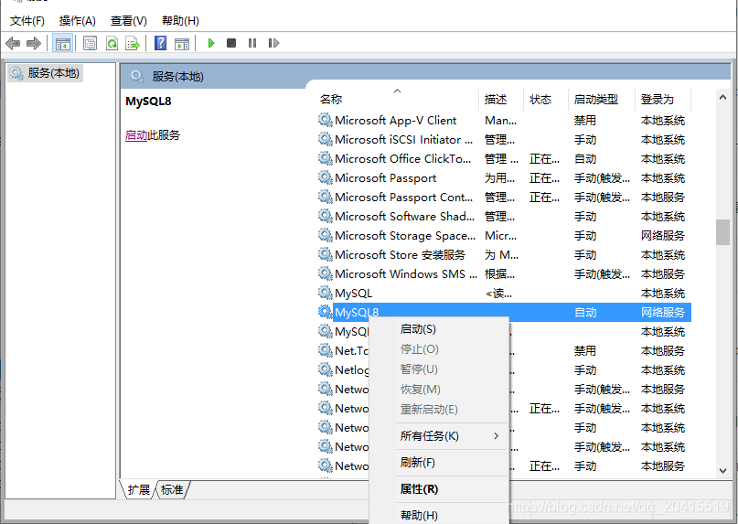Click the green Refresh toolbar icon

(112, 43)
